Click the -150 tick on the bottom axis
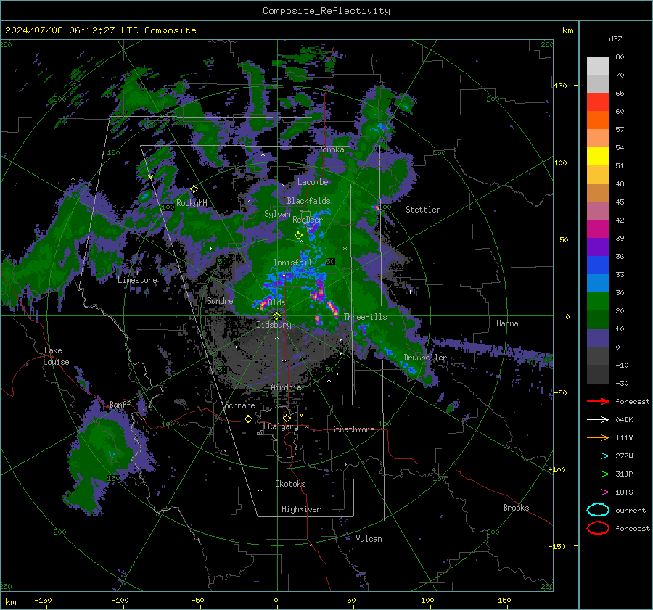Image resolution: width=653 pixels, height=610 pixels. [x=43, y=600]
